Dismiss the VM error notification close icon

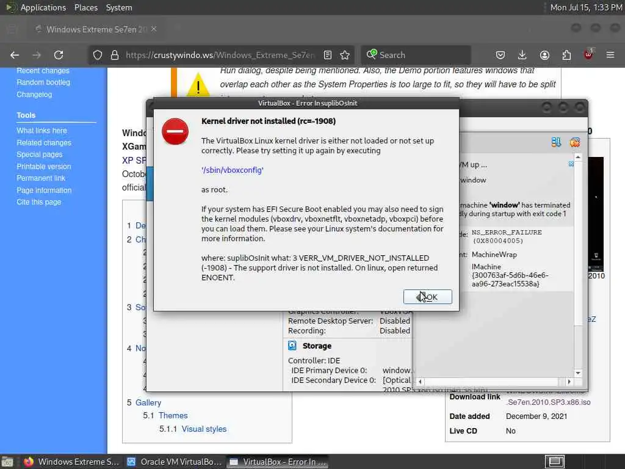click(571, 164)
